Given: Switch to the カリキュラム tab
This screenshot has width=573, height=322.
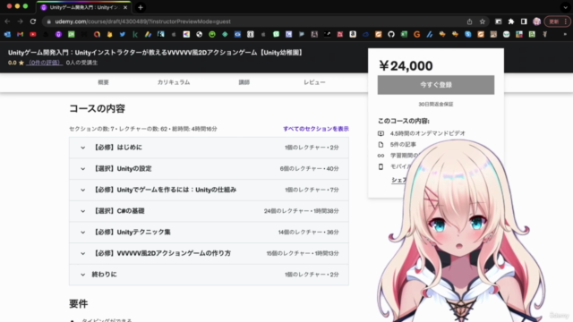Looking at the screenshot, I should tap(174, 82).
